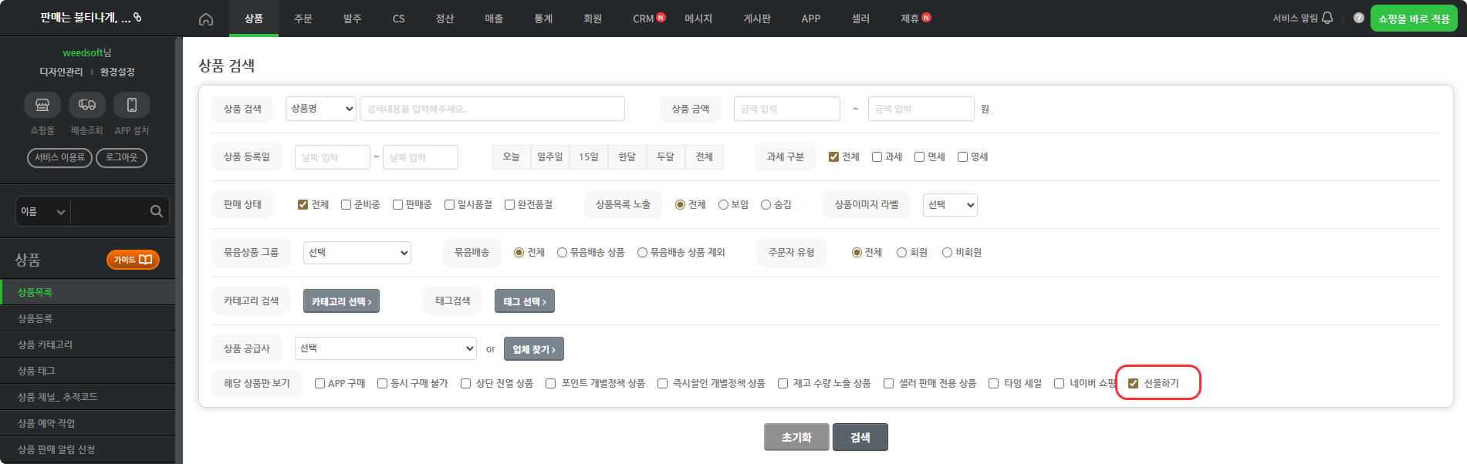Select the 보임 radio for 상품목록 노출
Viewport: 1467px width, 464px height.
[x=724, y=205]
